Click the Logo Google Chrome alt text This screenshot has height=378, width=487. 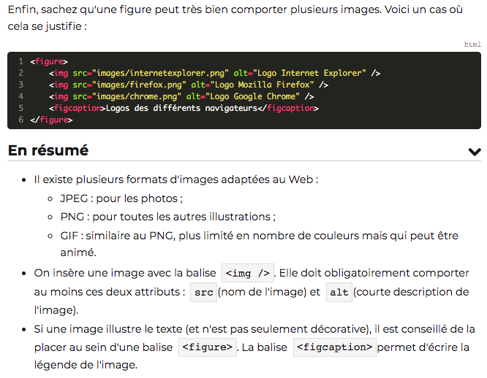coord(252,96)
